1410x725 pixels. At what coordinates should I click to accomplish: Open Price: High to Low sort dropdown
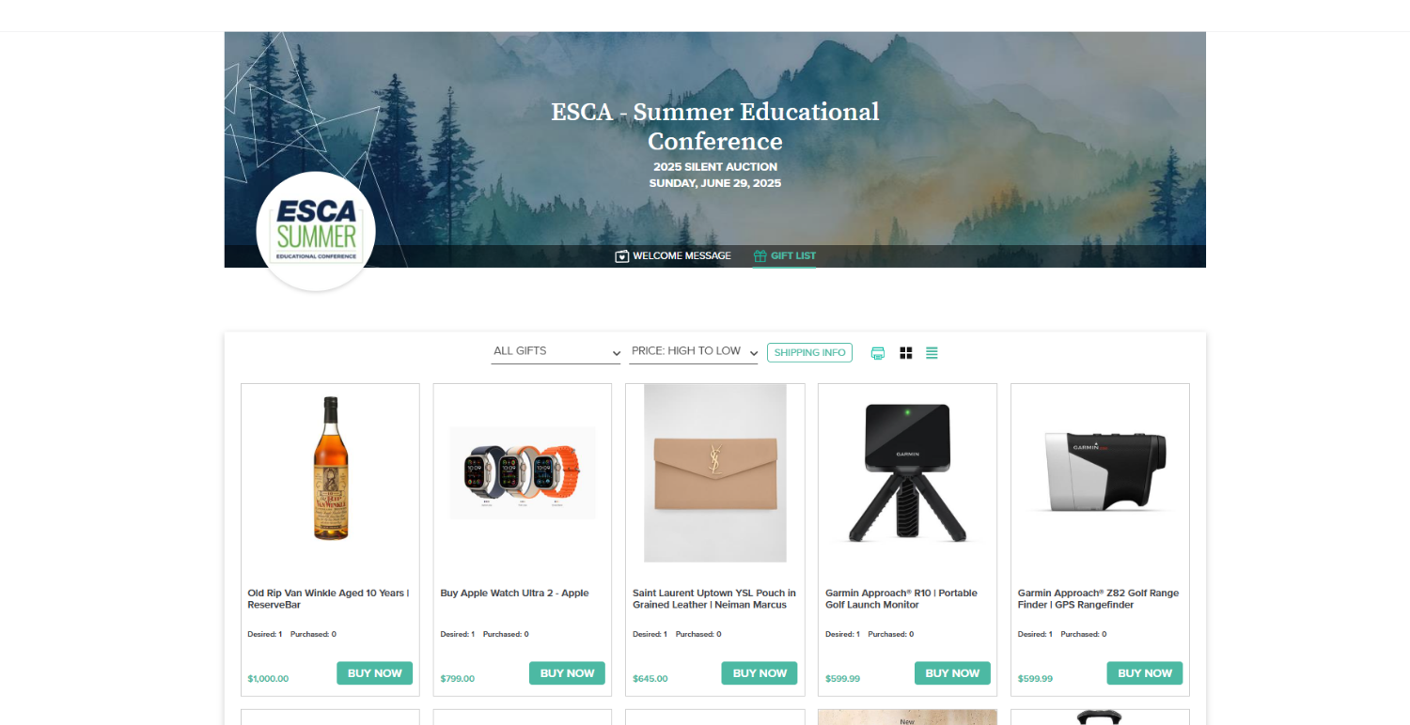(x=694, y=351)
